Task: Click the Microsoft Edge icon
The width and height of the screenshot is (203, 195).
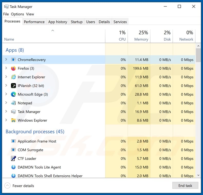Action: pyautogui.click(x=13, y=94)
